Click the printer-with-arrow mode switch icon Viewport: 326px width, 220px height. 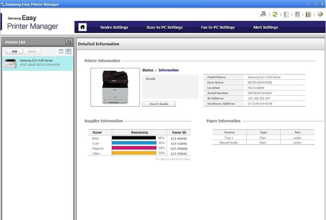click(263, 14)
